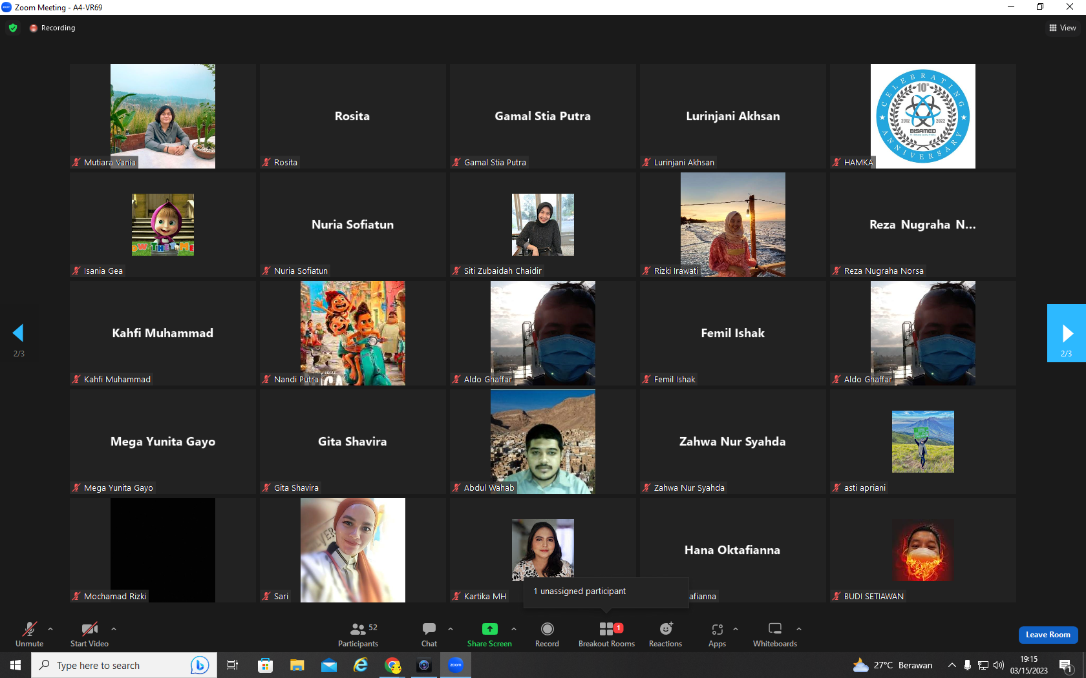Image resolution: width=1086 pixels, height=678 pixels.
Task: Click the Gita Shavira name tile
Action: click(353, 442)
